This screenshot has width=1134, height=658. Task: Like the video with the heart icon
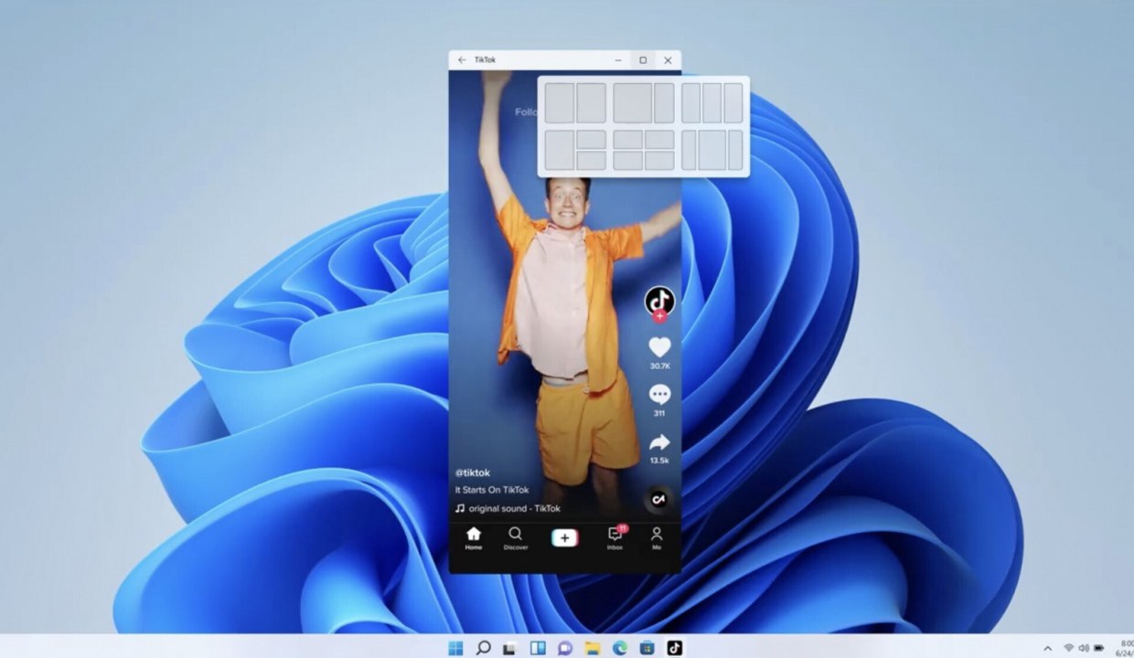tap(659, 347)
